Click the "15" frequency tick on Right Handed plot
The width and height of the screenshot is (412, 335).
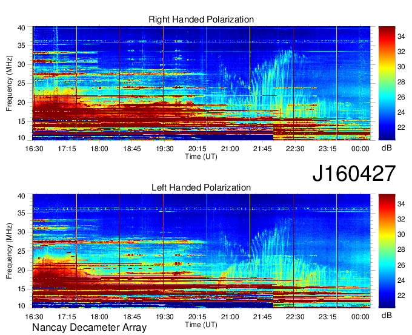click(x=22, y=121)
